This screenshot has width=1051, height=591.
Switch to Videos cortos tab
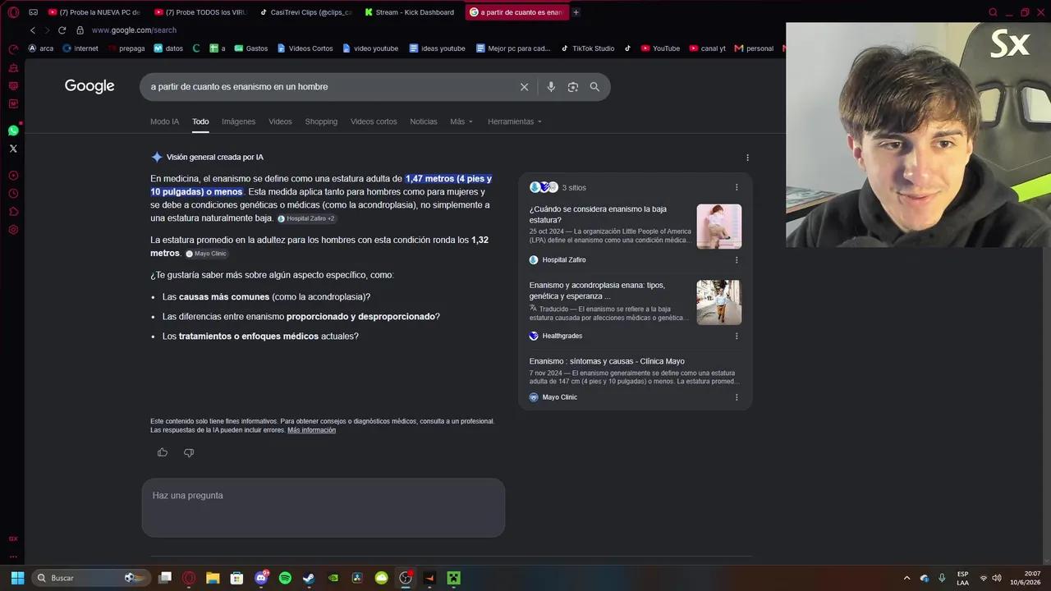pos(374,121)
